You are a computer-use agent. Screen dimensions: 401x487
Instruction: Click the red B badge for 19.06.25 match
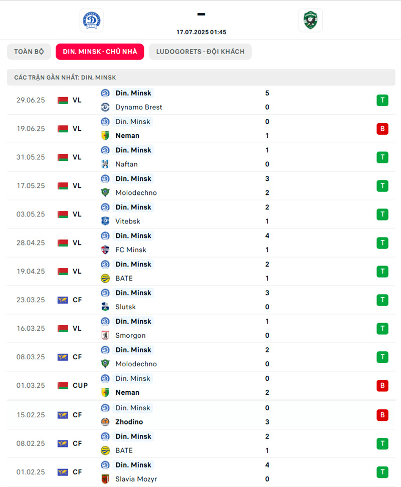click(x=382, y=129)
